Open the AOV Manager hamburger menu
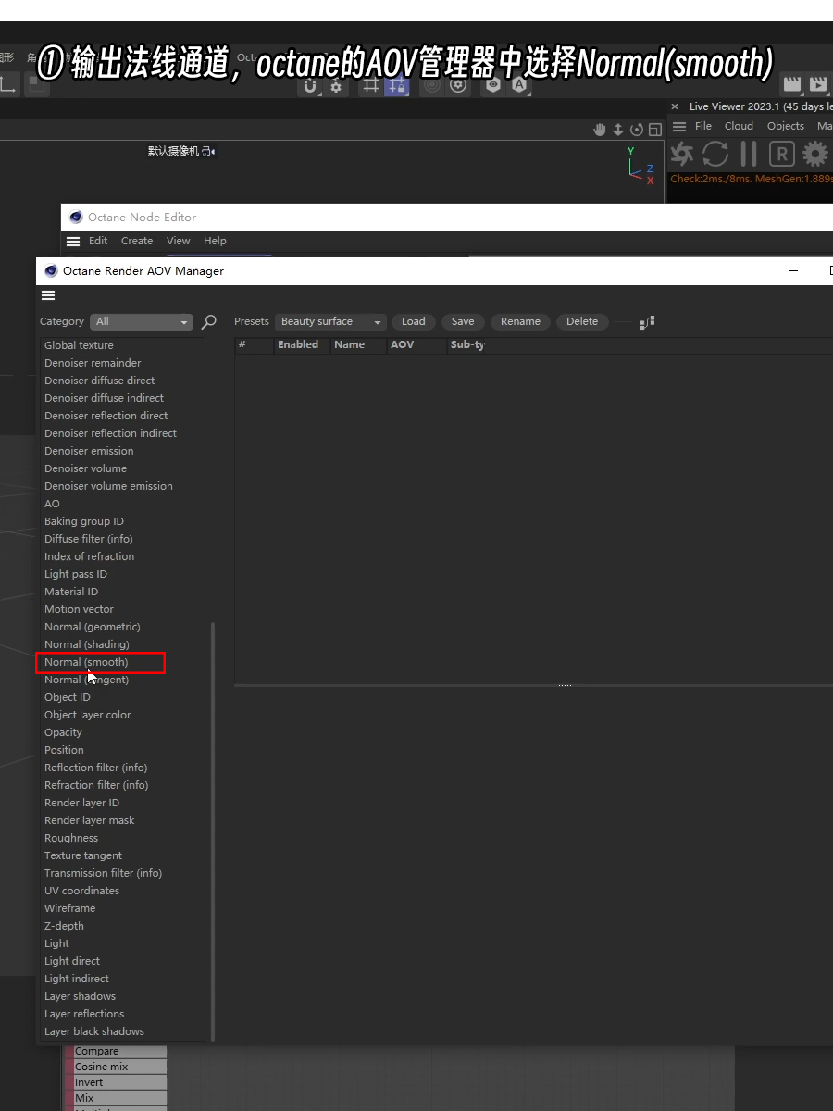Screen dimensions: 833x1111 point(48,295)
